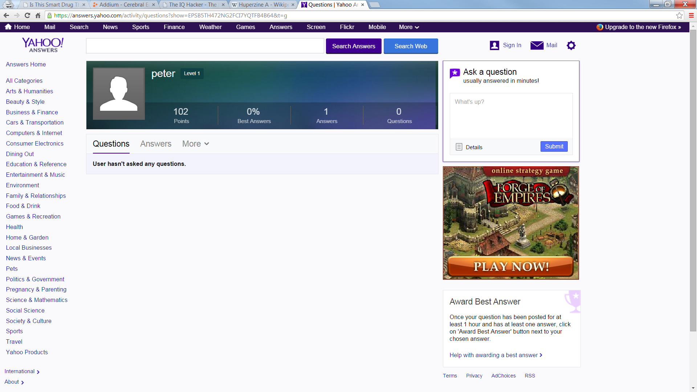Image resolution: width=697 pixels, height=392 pixels.
Task: Click the Details label
Action: coord(474,147)
